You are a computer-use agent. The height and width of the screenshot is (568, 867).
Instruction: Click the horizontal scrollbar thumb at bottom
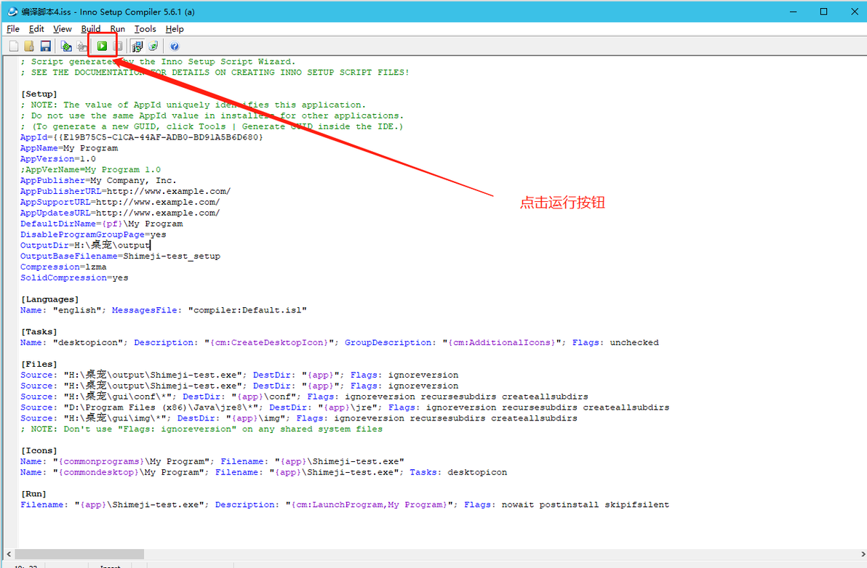[x=79, y=553]
